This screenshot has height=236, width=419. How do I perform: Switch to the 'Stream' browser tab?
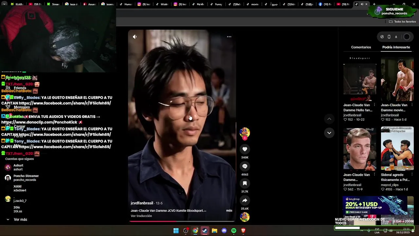[53, 4]
